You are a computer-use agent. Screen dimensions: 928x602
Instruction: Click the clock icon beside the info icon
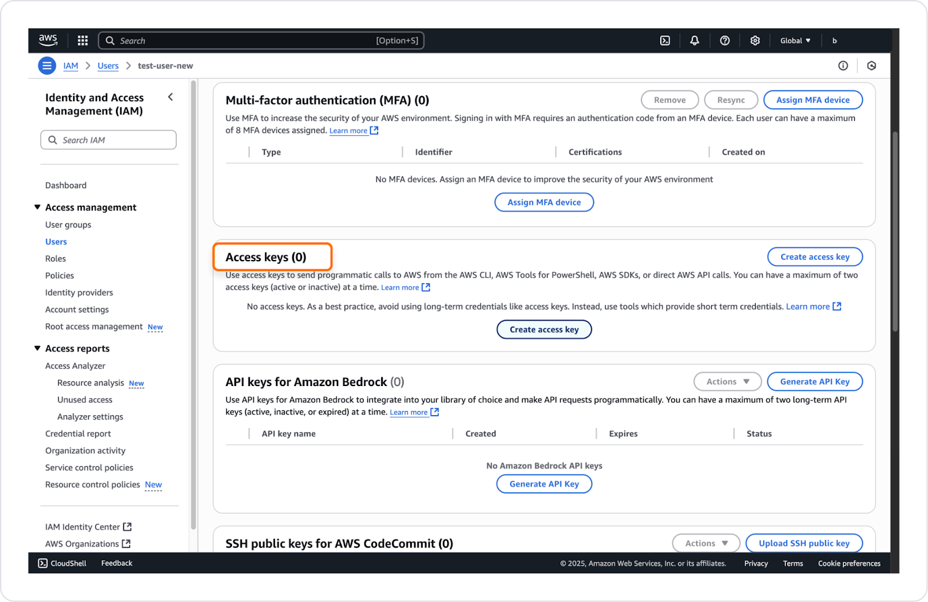click(x=872, y=66)
